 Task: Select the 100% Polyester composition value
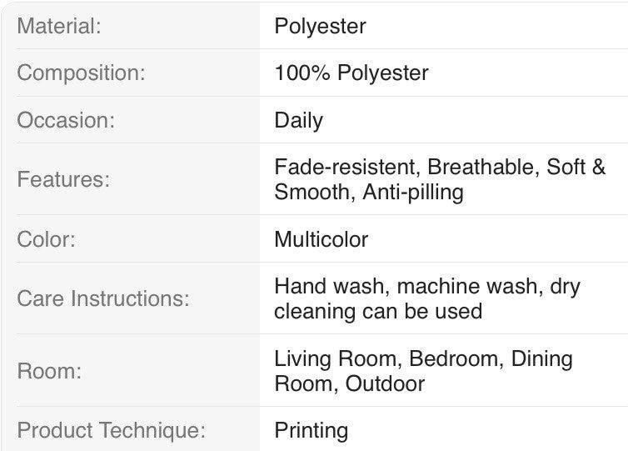coord(351,73)
